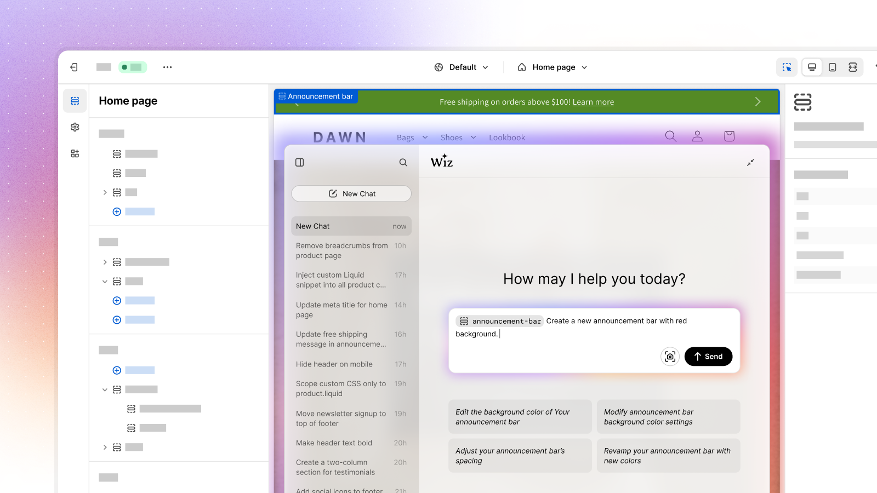Viewport: 877px width, 493px height.
Task: Open Move newsletter signup to footer chat
Action: (351, 419)
